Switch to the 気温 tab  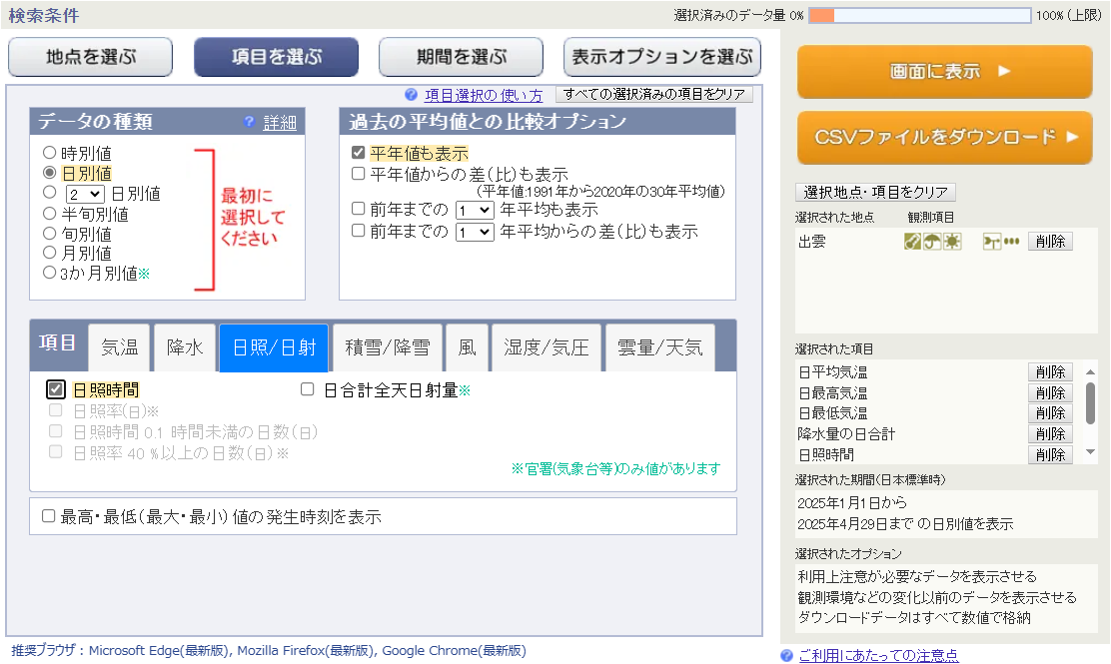coord(120,347)
